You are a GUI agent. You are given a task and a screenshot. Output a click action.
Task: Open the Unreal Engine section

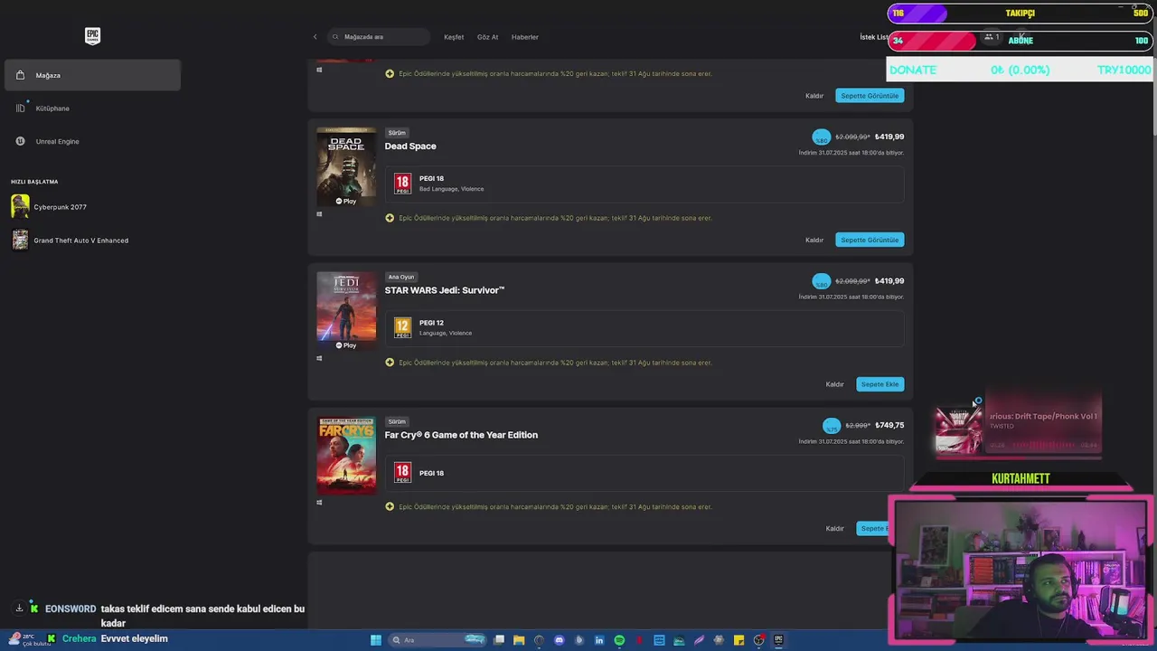[92, 141]
